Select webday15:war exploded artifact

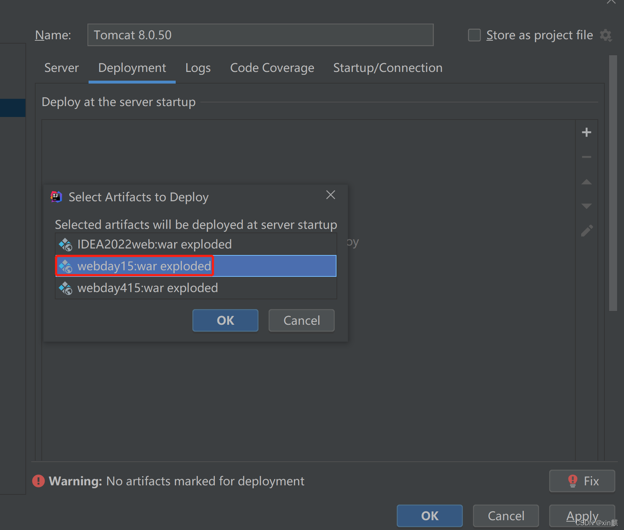point(196,266)
